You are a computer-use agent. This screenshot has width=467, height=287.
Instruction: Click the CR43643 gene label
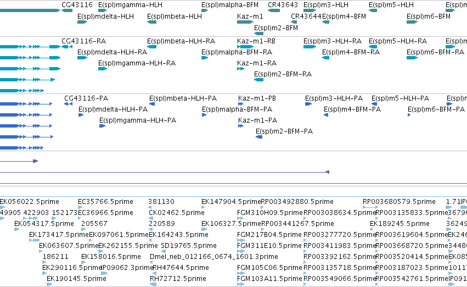[283, 5]
